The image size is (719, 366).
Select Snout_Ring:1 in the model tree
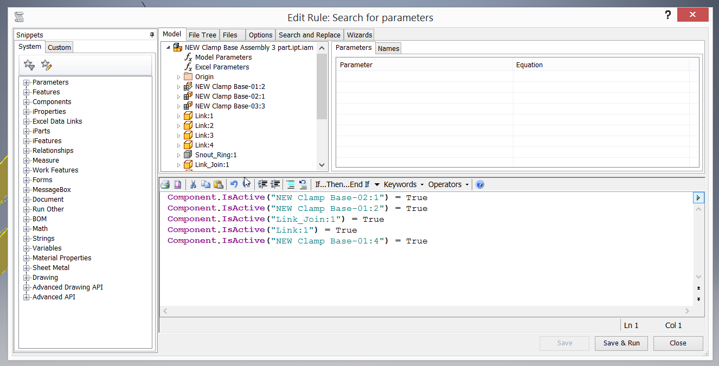[x=216, y=155]
